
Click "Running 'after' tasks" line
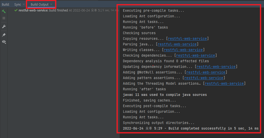[x=144, y=89]
